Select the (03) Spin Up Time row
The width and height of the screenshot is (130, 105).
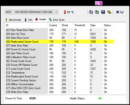[x=60, y=34]
